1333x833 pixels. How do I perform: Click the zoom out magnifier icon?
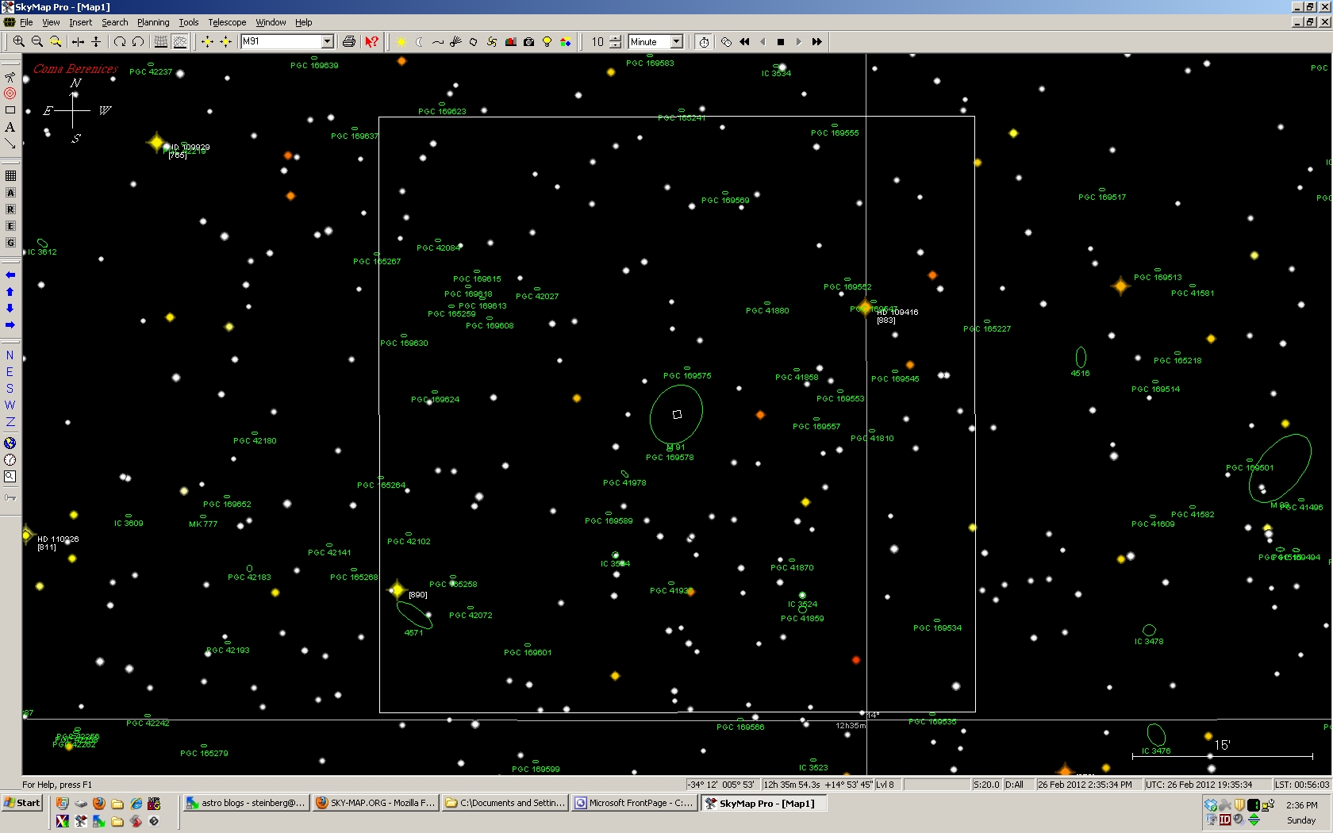36,41
